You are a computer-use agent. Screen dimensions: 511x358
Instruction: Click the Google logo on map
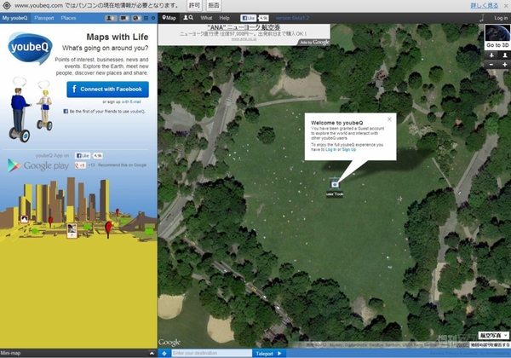[169, 342]
